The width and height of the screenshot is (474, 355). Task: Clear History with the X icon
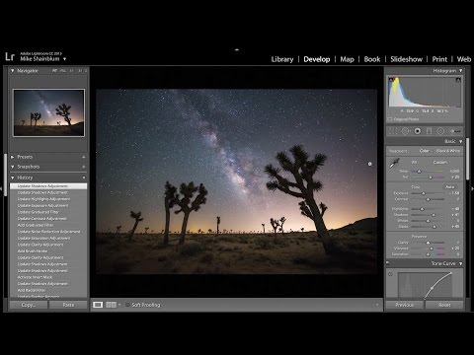coord(84,177)
